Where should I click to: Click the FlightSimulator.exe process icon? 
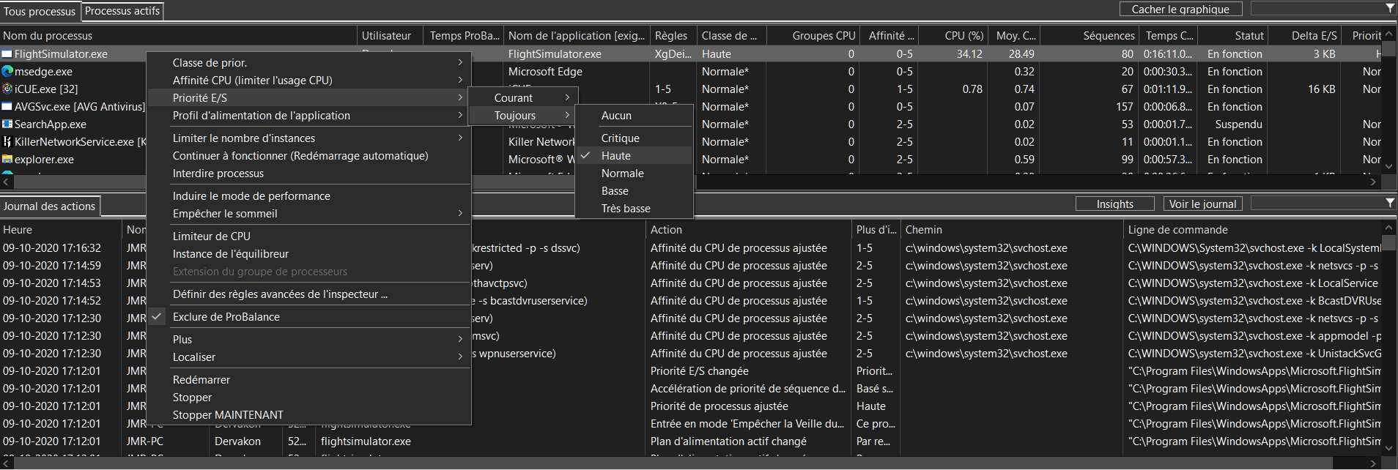tap(7, 54)
